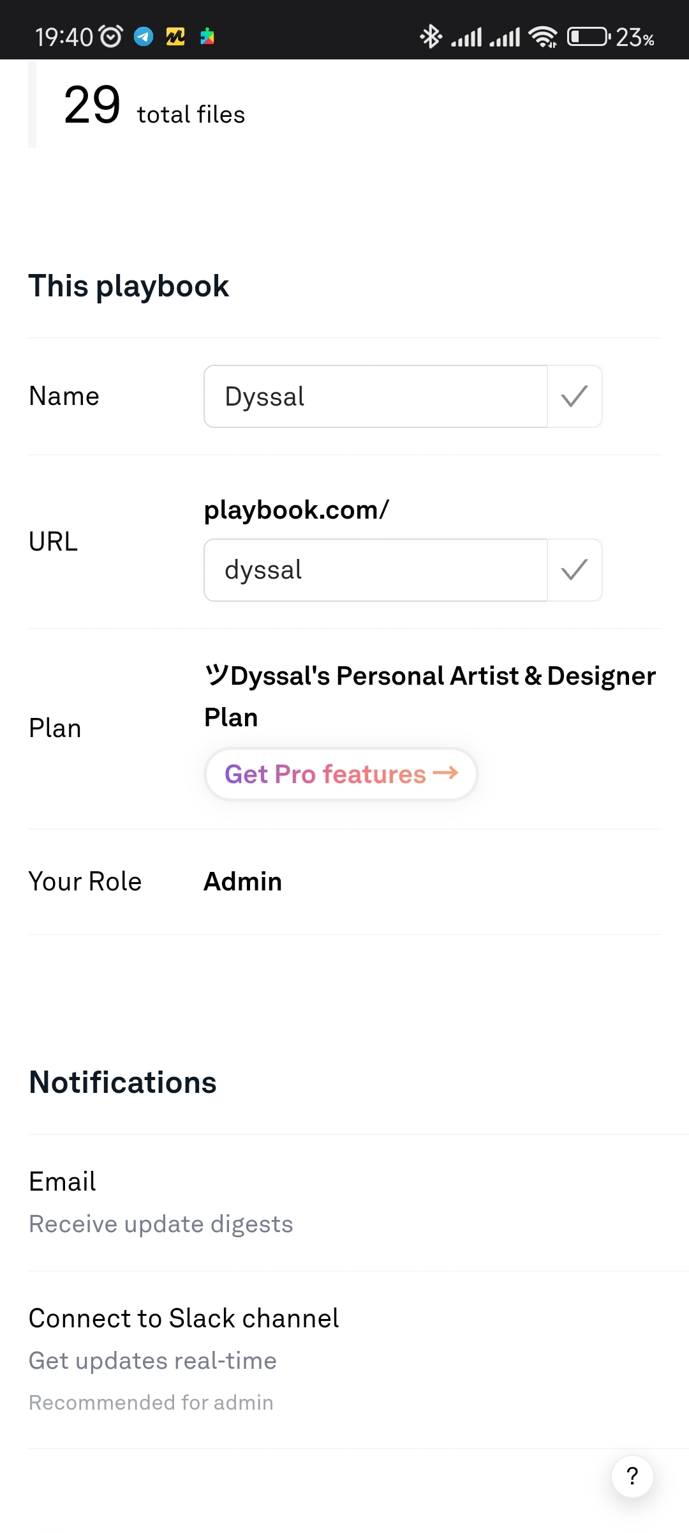Select Connect to Slack channel
689x1533 pixels.
tap(184, 1318)
